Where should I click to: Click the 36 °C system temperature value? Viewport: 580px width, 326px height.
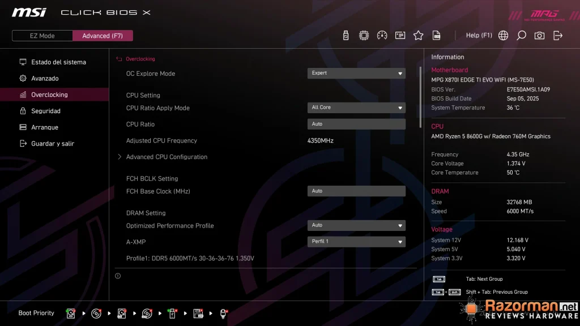(x=513, y=108)
